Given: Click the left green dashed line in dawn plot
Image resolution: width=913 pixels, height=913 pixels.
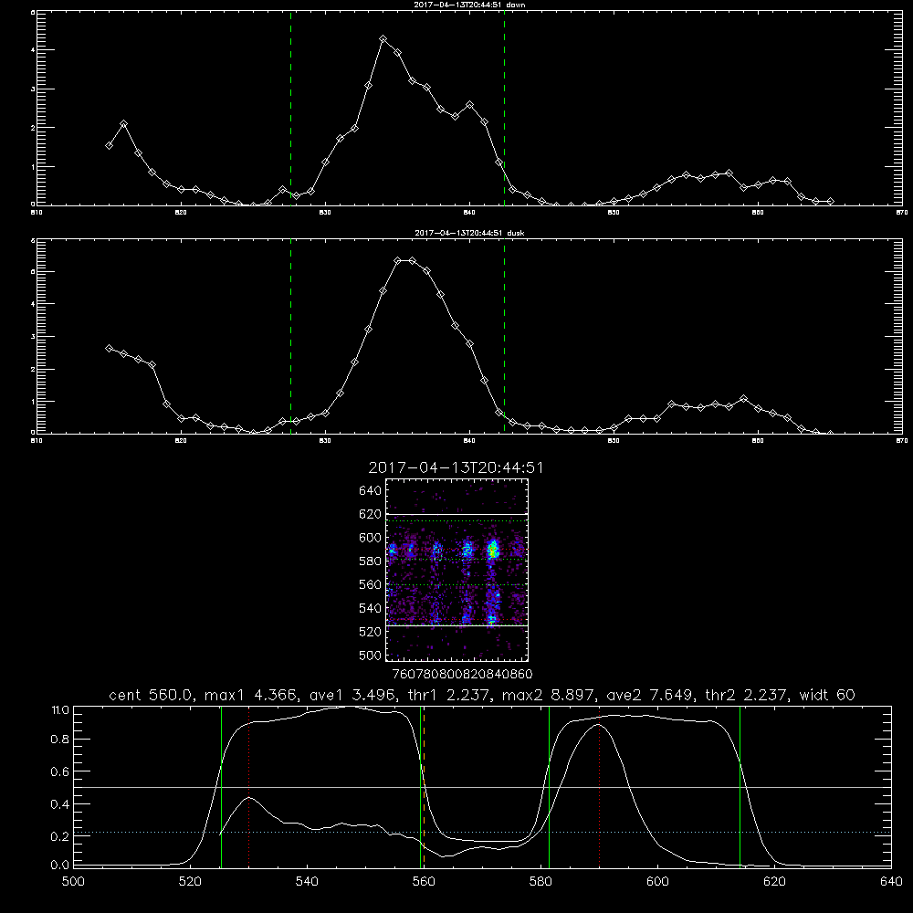Looking at the screenshot, I should [x=290, y=108].
